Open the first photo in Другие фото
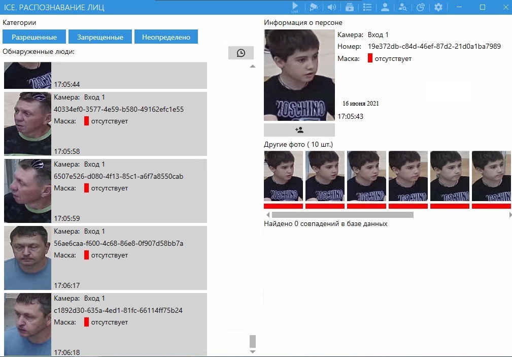 [284, 176]
